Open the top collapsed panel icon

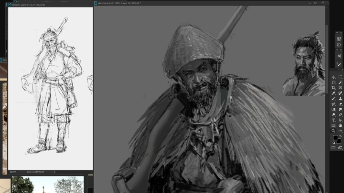pos(339,39)
